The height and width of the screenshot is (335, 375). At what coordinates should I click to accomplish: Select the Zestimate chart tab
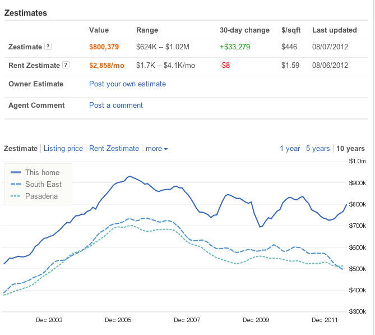pyautogui.click(x=21, y=149)
